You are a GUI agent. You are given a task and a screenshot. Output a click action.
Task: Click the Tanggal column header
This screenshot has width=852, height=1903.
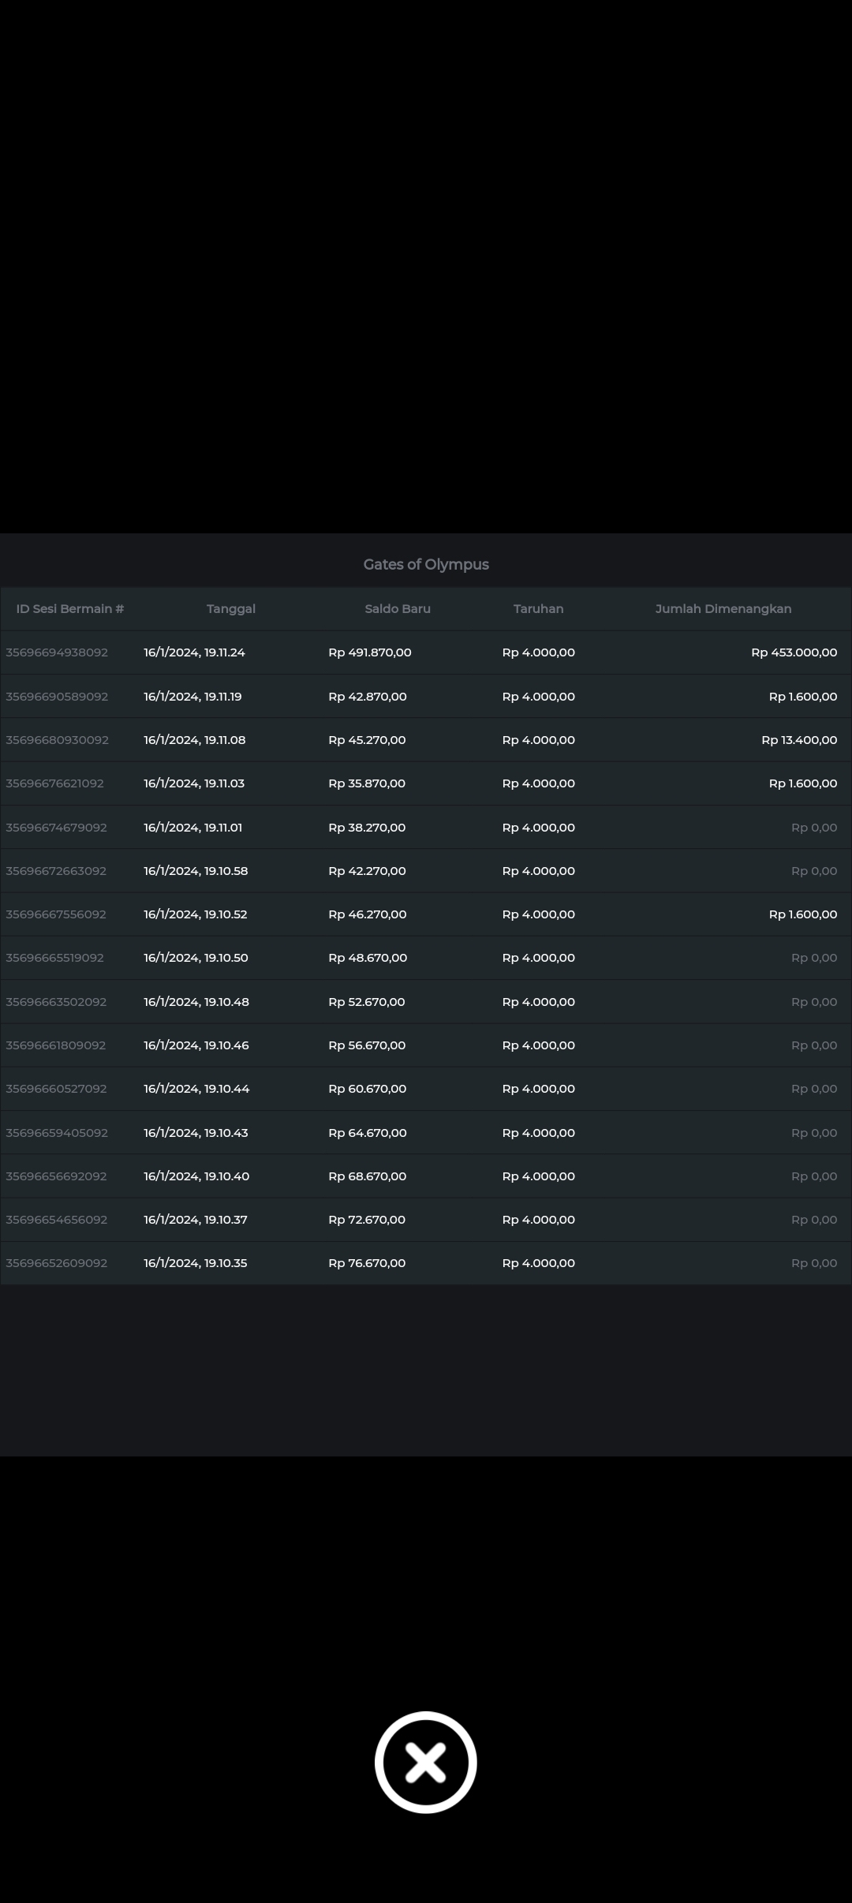coord(230,608)
